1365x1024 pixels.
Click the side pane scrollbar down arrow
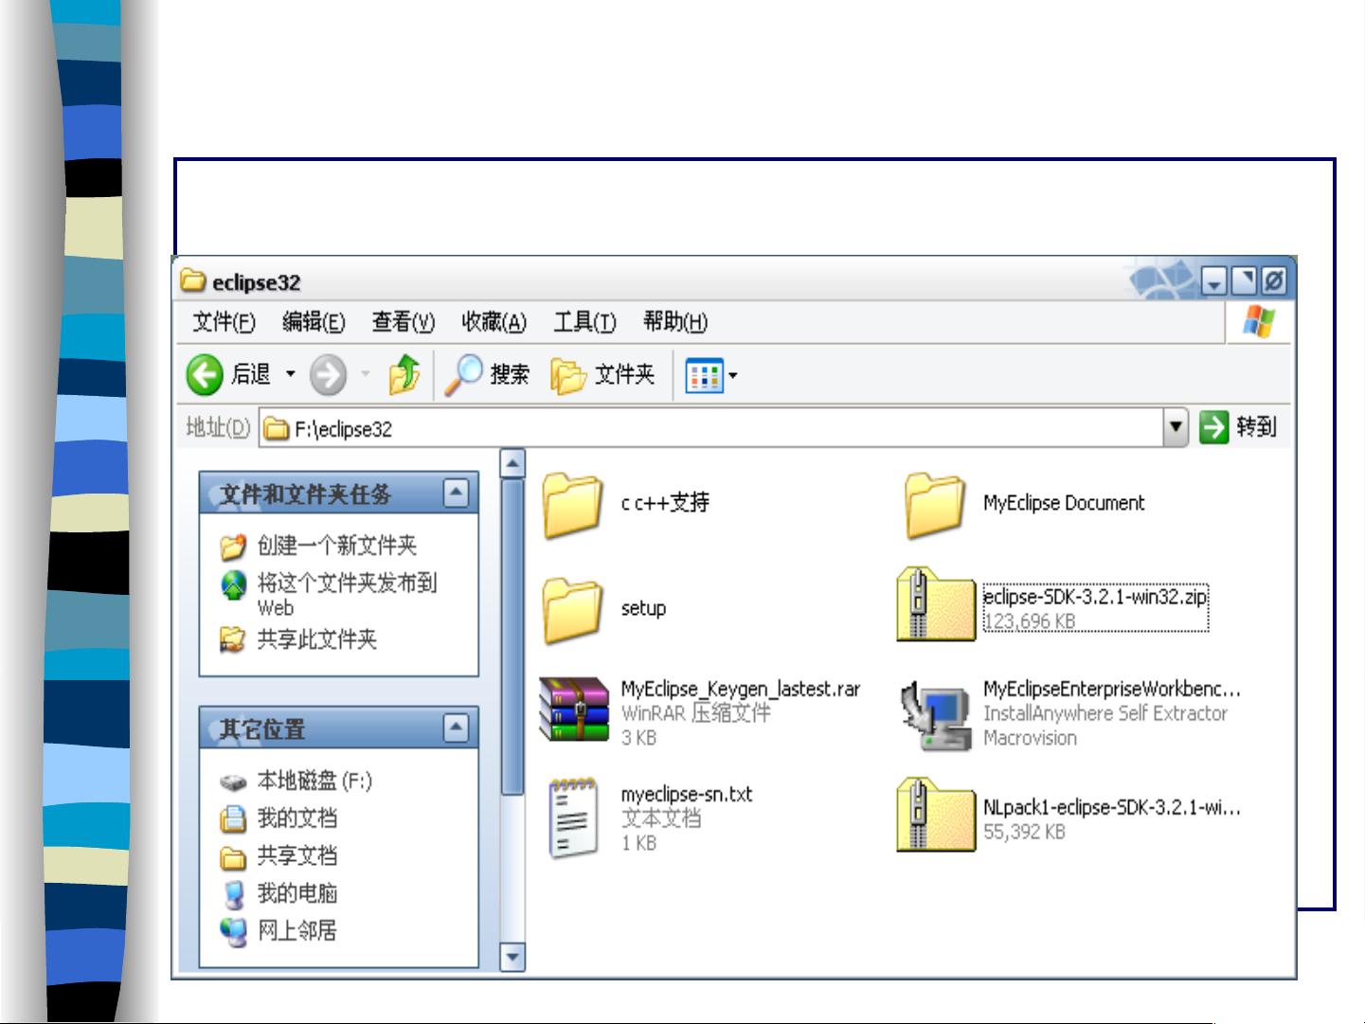512,957
